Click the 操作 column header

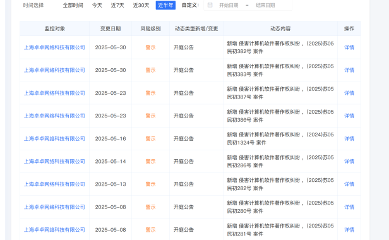[349, 29]
